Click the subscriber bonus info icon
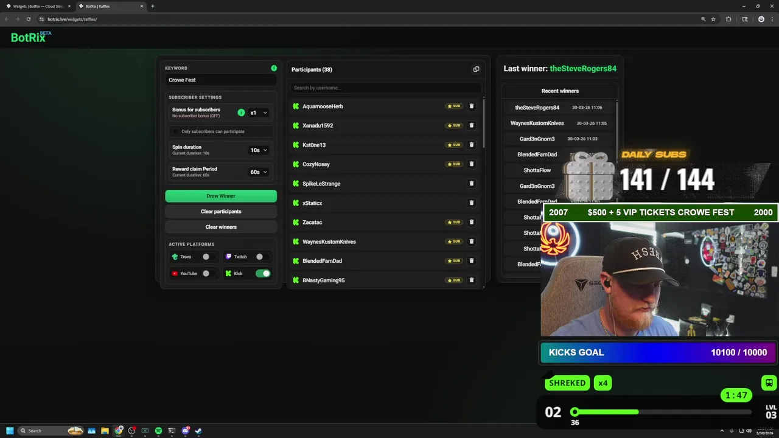 click(241, 113)
